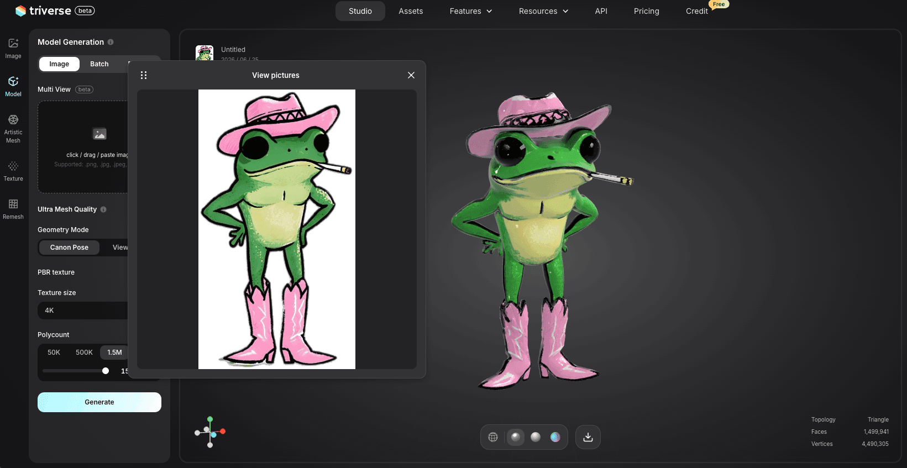This screenshot has width=907, height=468.
Task: Close the View pictures dialog
Action: point(411,75)
